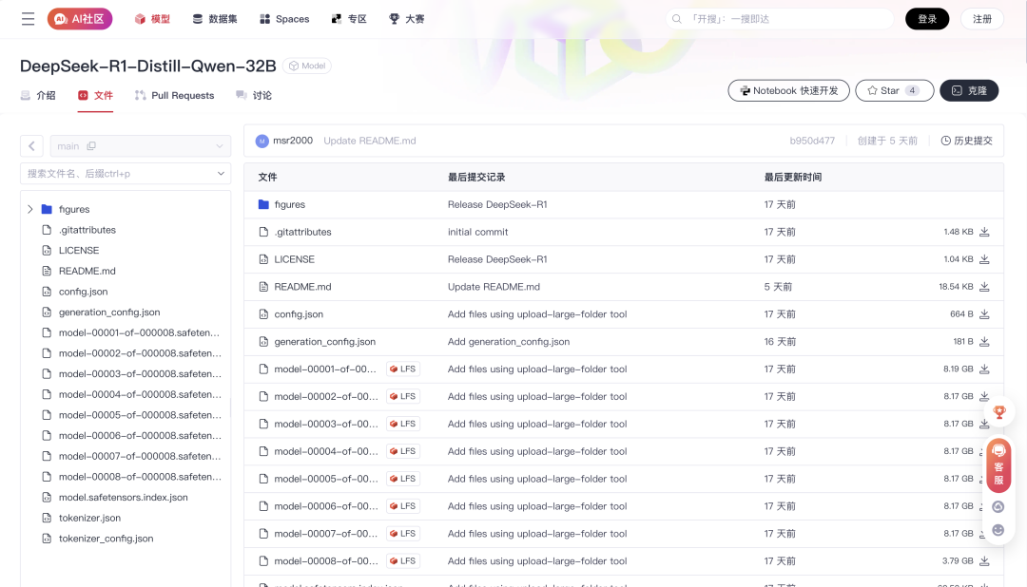This screenshot has height=587, width=1027.
Task: Open README.md in the file table
Action: (x=302, y=287)
